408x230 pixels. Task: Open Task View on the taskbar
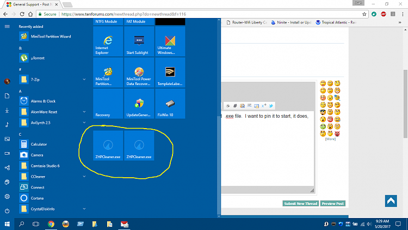tap(36, 224)
